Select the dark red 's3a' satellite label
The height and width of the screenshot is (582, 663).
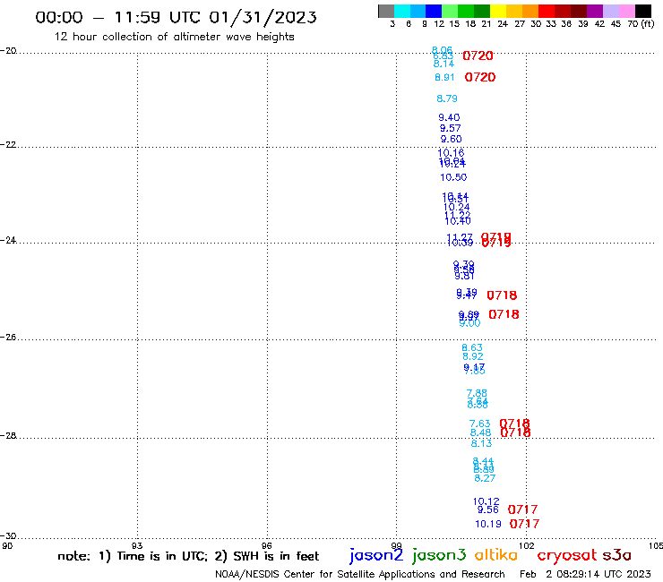tap(616, 555)
